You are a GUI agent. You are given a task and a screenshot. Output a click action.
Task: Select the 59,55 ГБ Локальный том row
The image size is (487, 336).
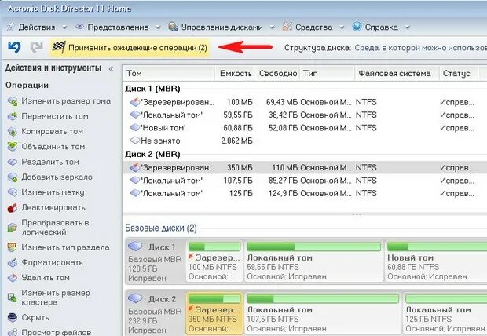tap(305, 115)
